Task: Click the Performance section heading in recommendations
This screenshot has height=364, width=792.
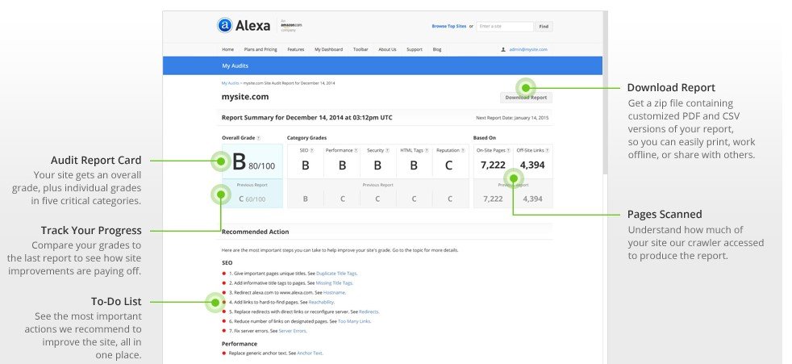Action: 240,344
